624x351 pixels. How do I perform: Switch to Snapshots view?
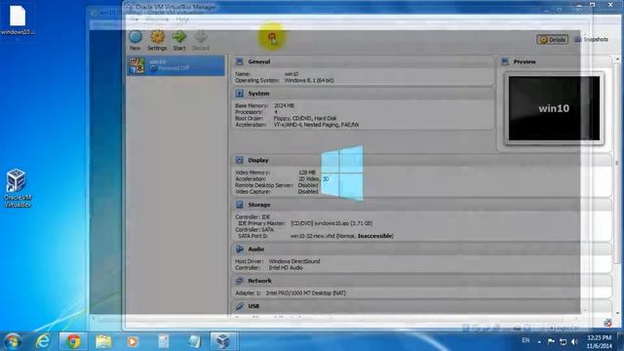click(592, 39)
